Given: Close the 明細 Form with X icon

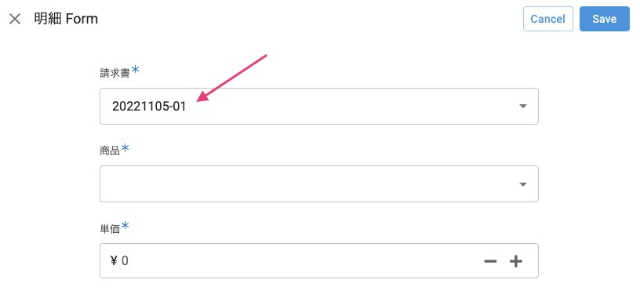Looking at the screenshot, I should click(15, 19).
